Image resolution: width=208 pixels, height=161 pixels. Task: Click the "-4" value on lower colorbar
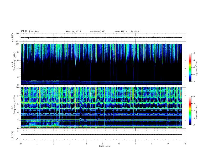(x=194, y=104)
